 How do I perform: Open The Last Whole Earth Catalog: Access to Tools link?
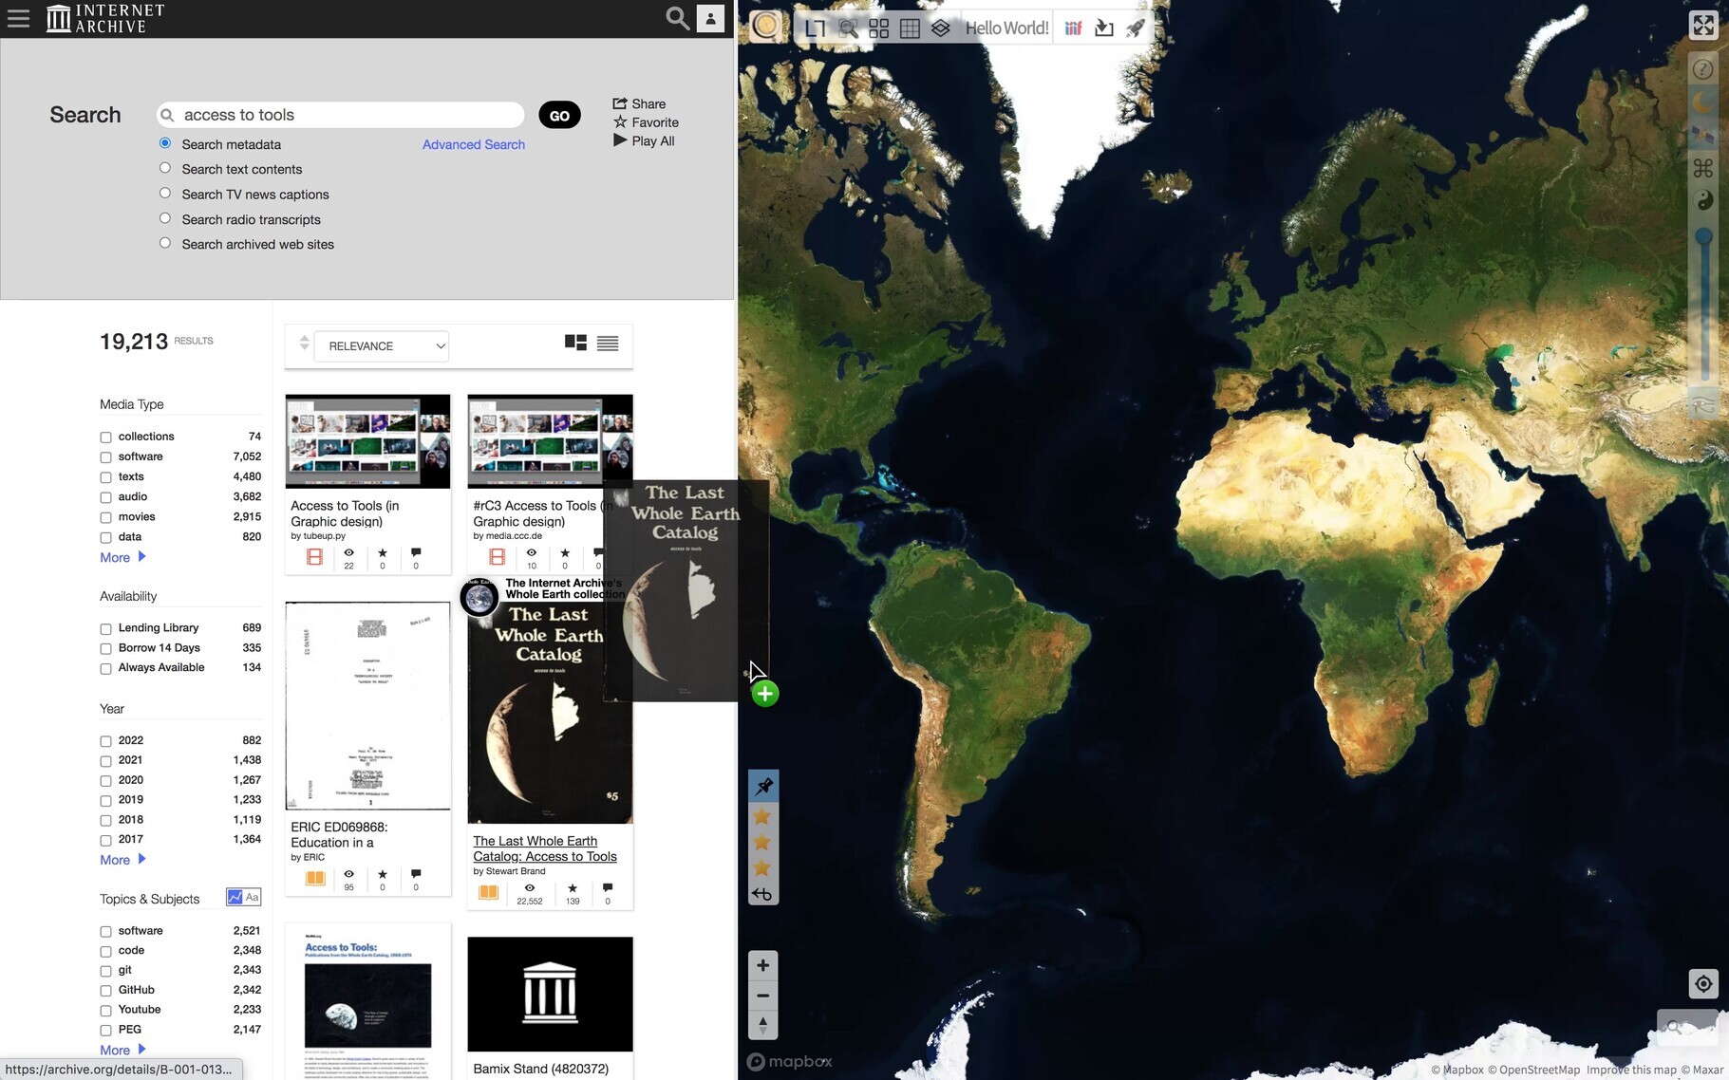(x=545, y=848)
